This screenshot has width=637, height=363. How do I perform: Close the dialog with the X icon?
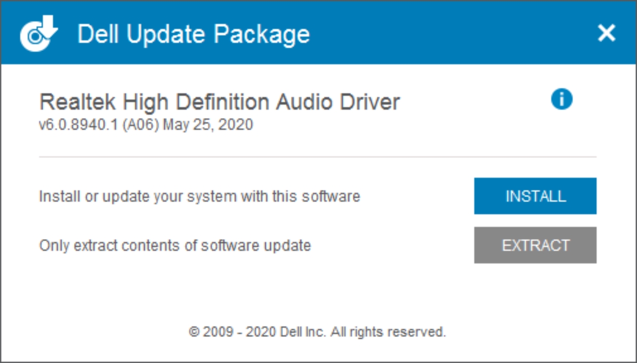click(606, 33)
